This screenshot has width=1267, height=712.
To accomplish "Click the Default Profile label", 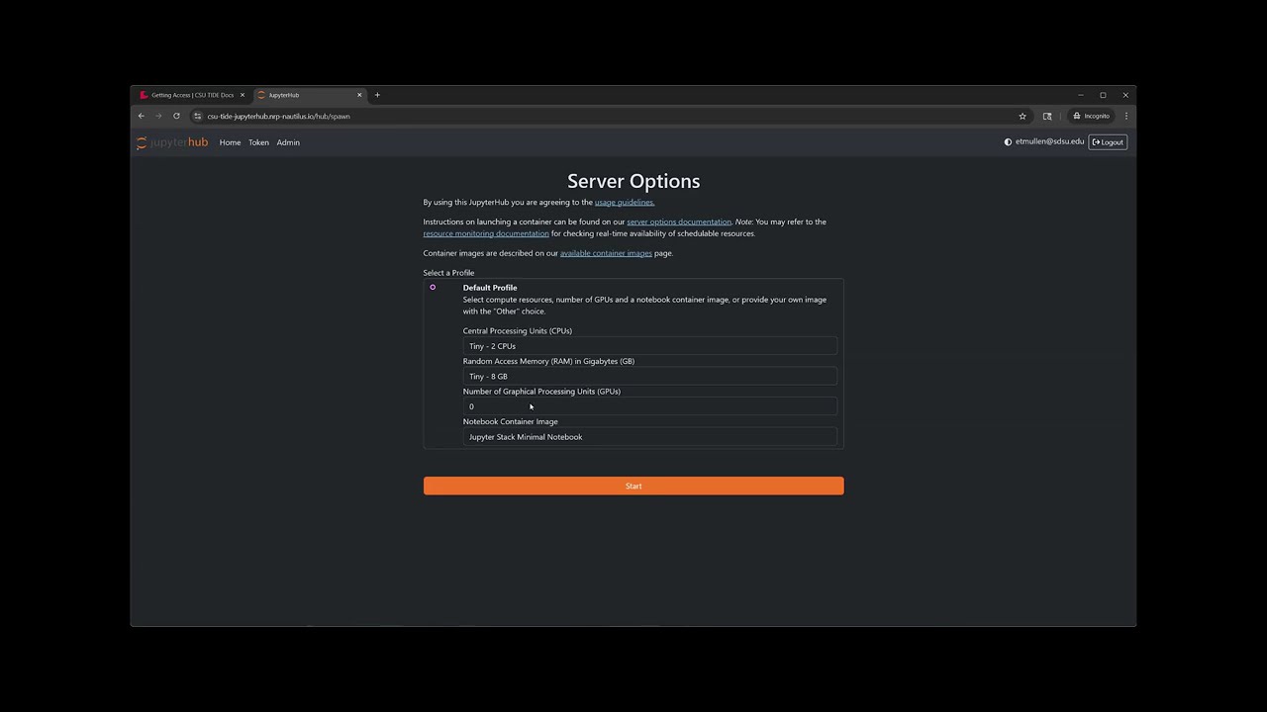I will (490, 288).
